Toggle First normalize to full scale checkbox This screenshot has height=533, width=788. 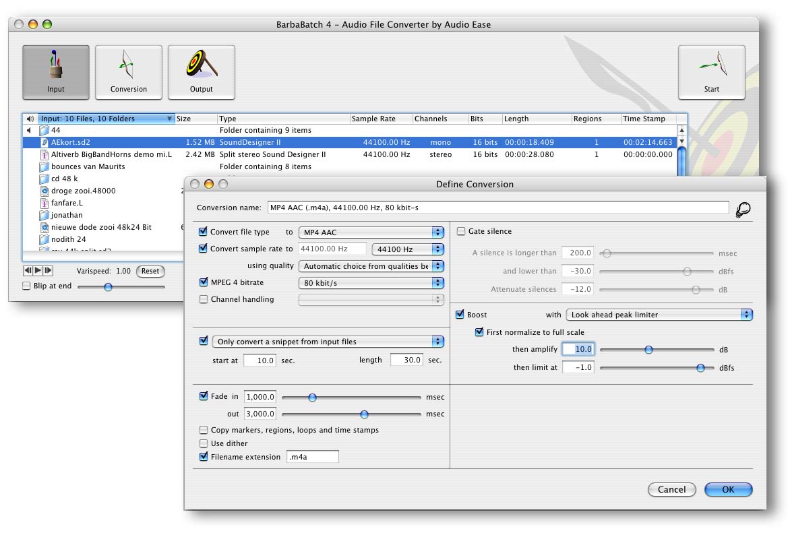(479, 332)
